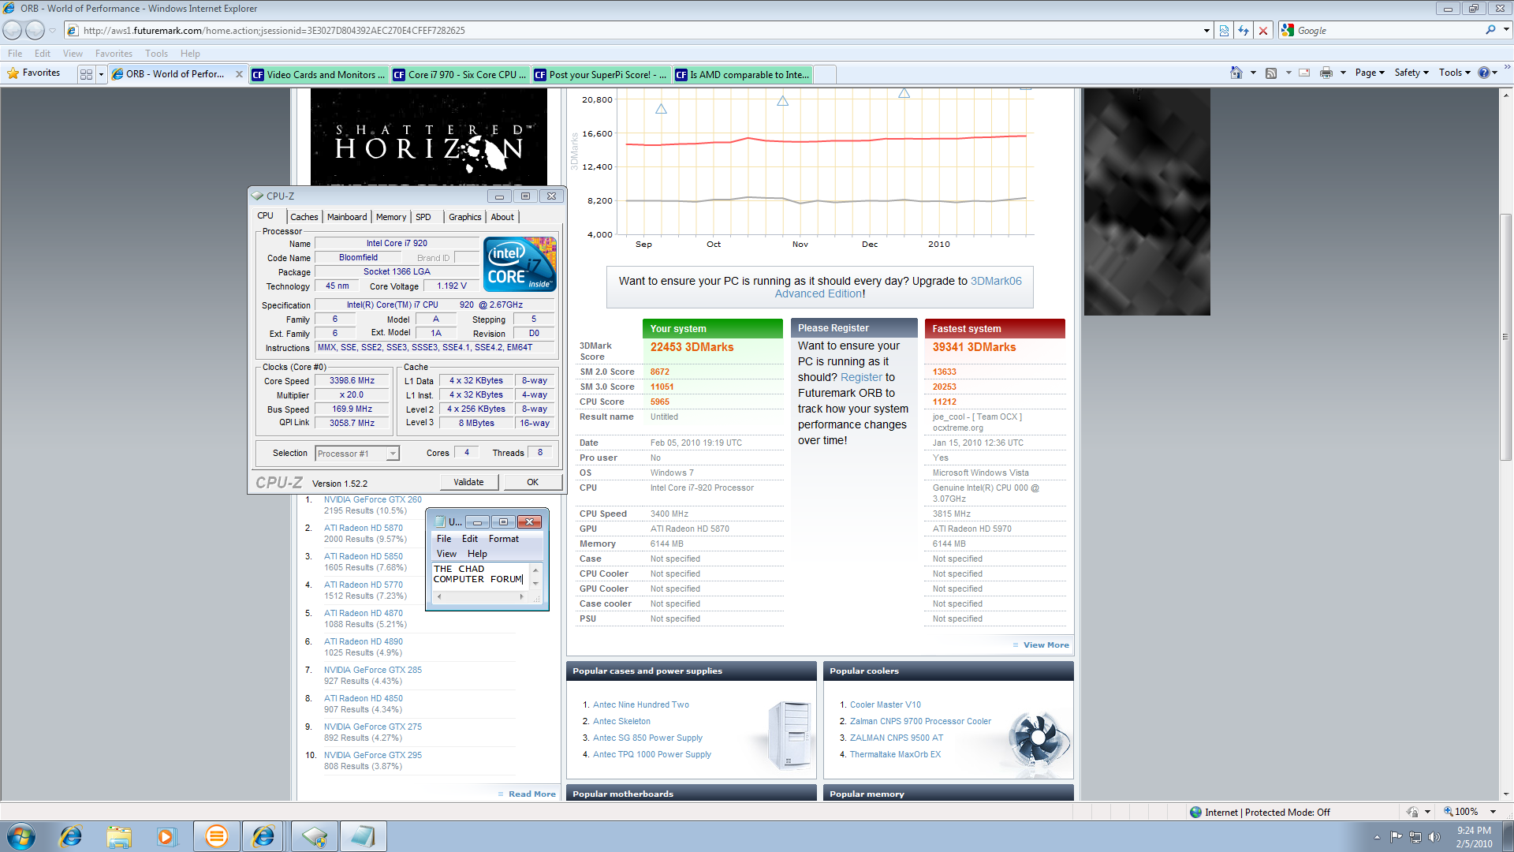Screen dimensions: 1514x852
Task: Open Format menu in Notepad window
Action: (x=504, y=539)
